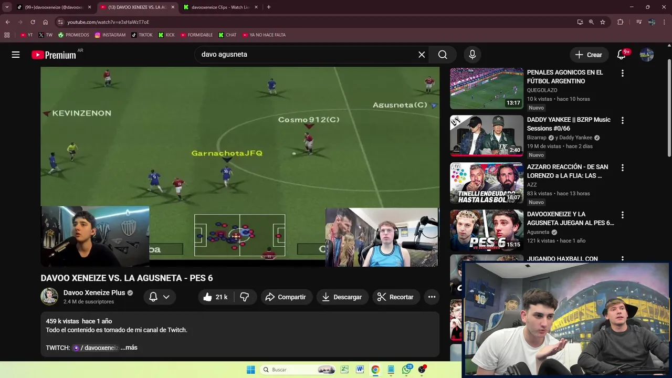
Task: Switch to the davooxeneize Clips Kick tab
Action: (220, 7)
